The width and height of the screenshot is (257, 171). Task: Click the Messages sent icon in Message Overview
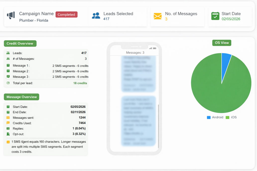click(8, 118)
